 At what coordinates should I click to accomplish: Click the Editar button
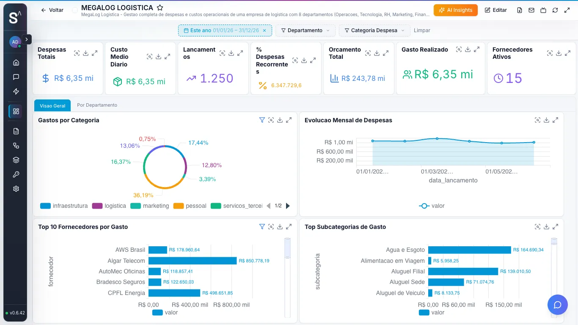point(495,10)
